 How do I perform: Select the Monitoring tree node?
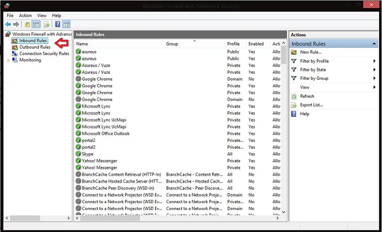[30, 60]
